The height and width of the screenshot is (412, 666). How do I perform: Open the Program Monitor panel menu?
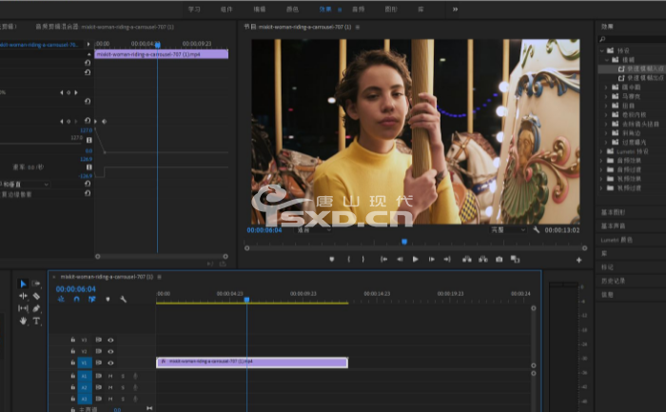(357, 27)
